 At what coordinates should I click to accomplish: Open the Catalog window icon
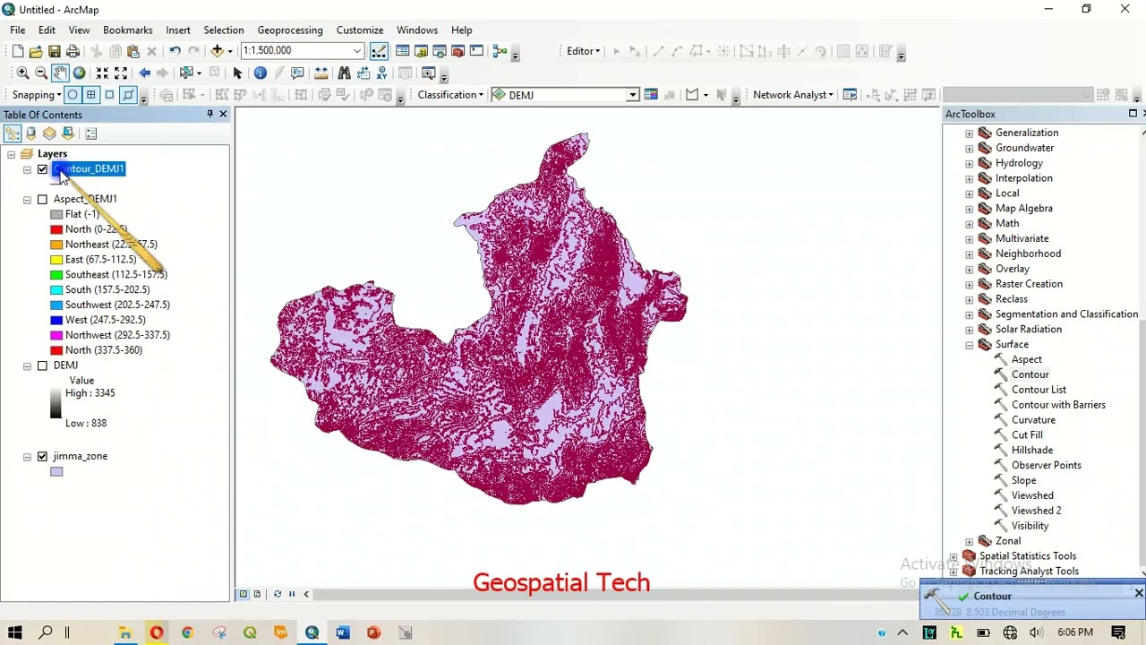click(421, 51)
